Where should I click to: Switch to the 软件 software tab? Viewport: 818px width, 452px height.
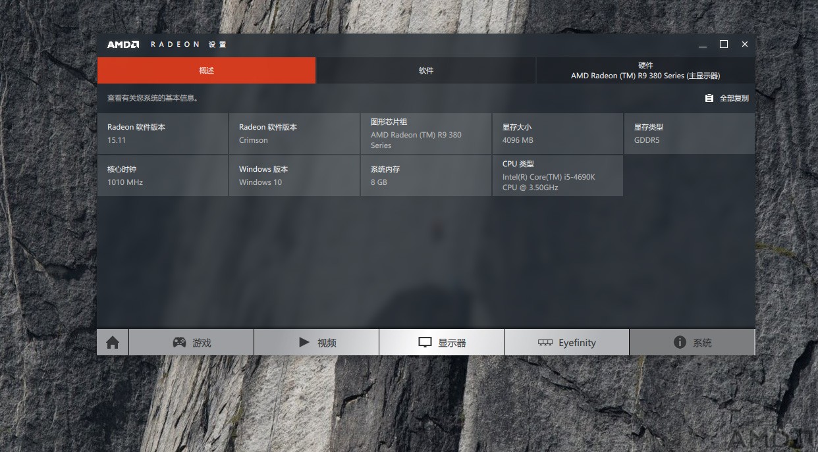pos(426,70)
